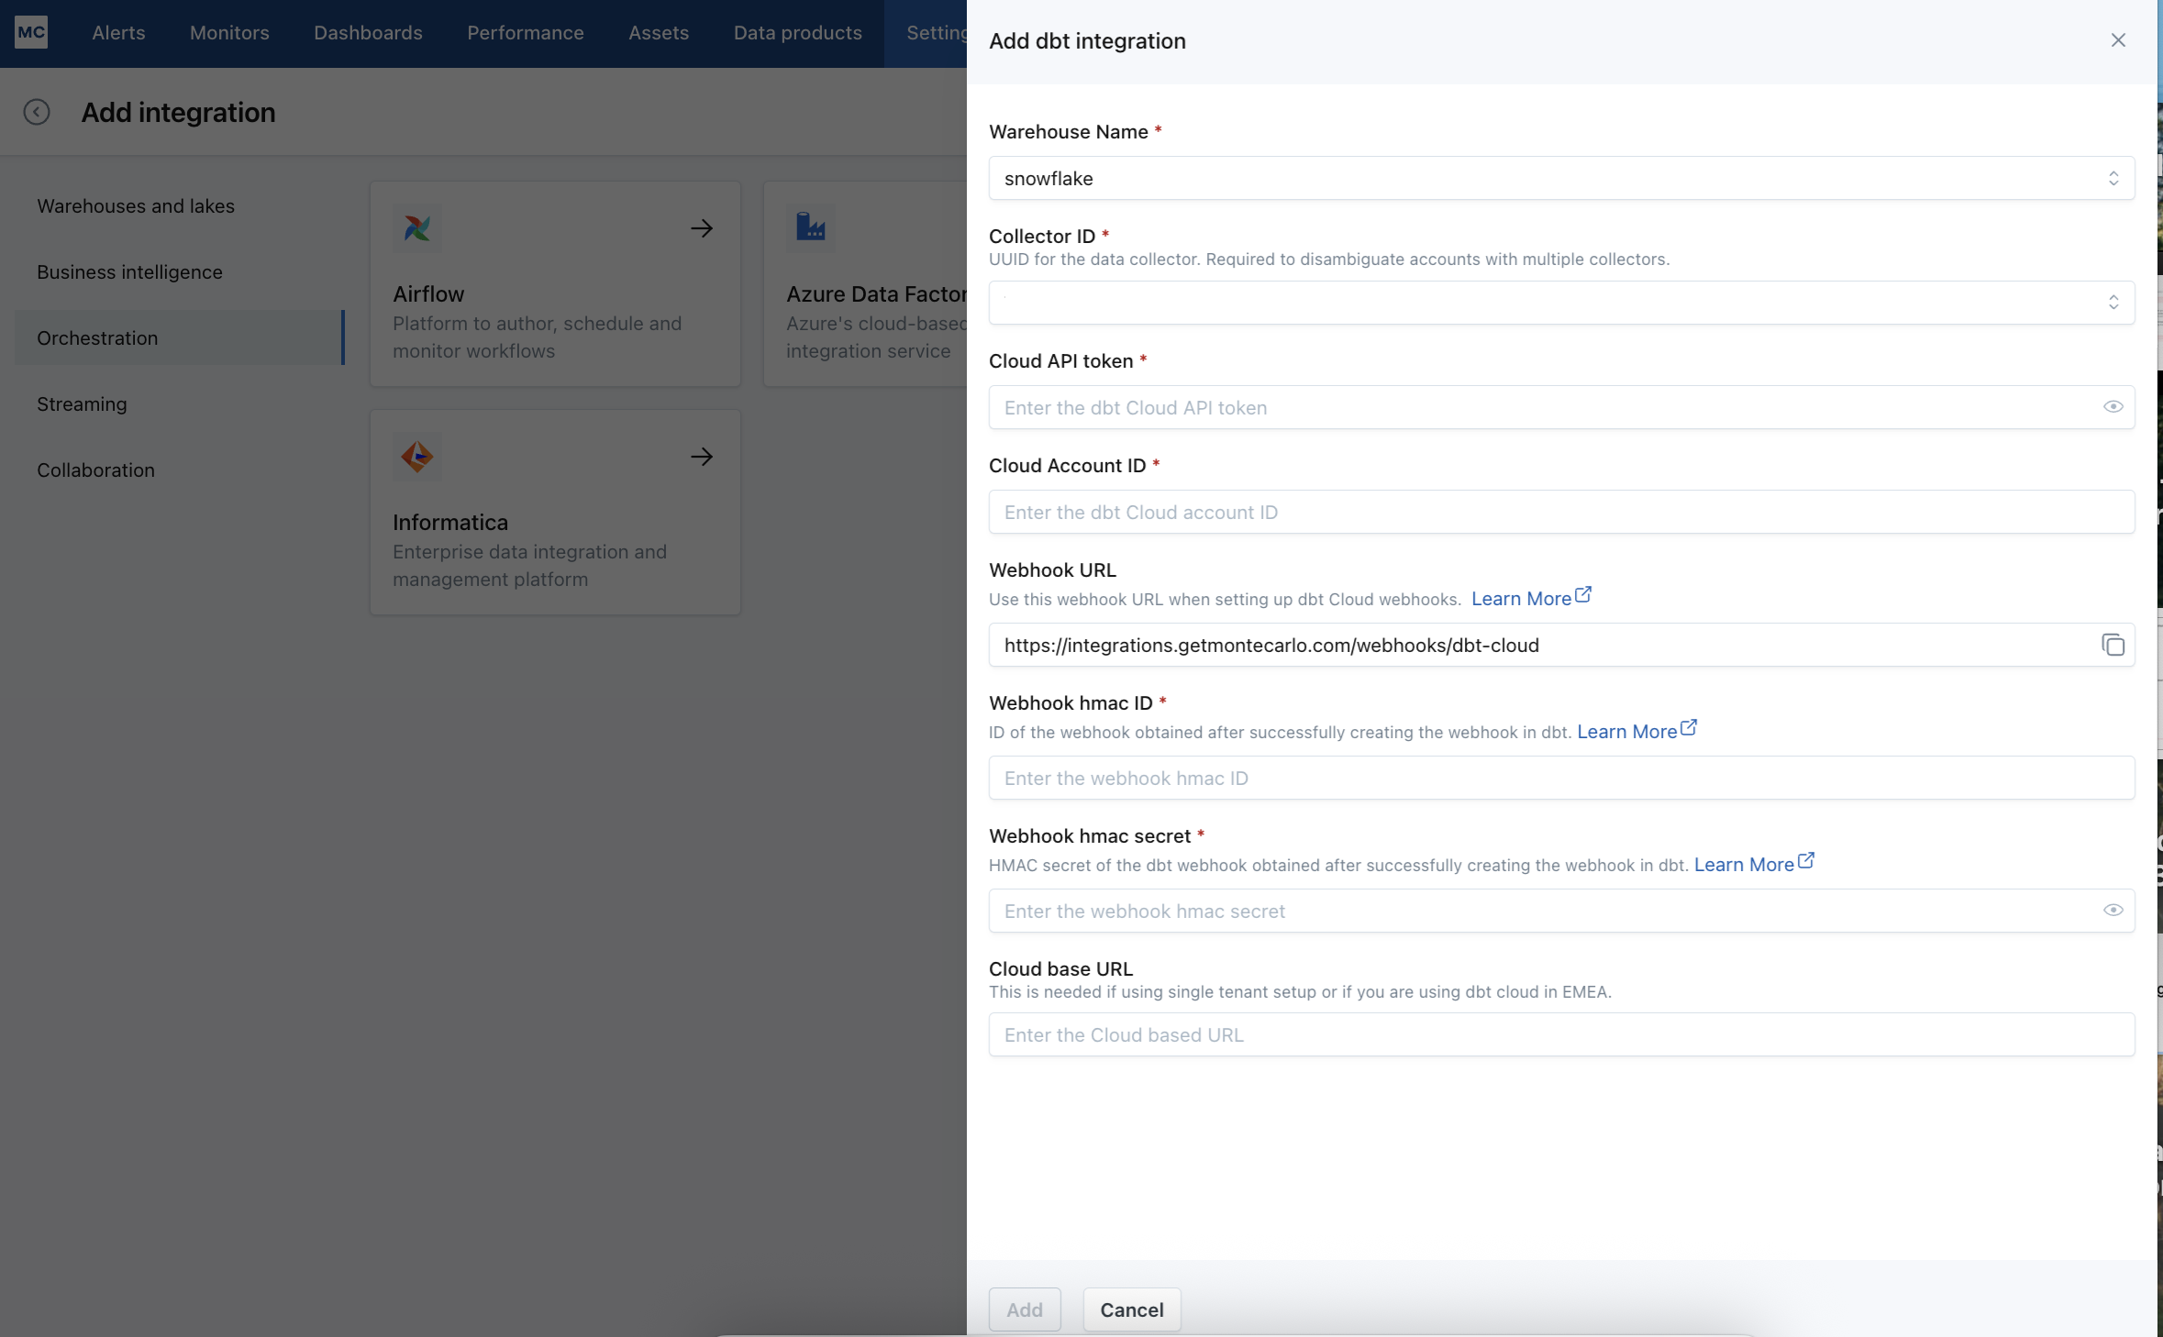Select the Streaming category

pyautogui.click(x=82, y=404)
